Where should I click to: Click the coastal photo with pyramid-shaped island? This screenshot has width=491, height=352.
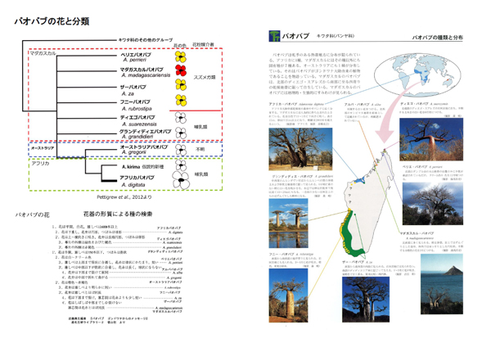pos(442,284)
